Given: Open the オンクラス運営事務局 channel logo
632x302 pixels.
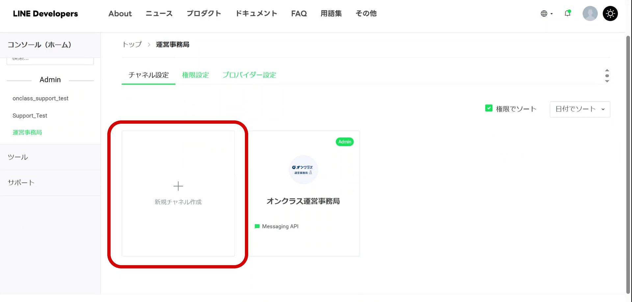Looking at the screenshot, I should click(303, 169).
